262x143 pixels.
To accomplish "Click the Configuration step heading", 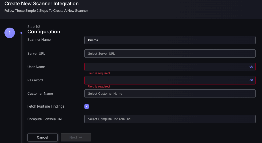I will click(x=44, y=32).
